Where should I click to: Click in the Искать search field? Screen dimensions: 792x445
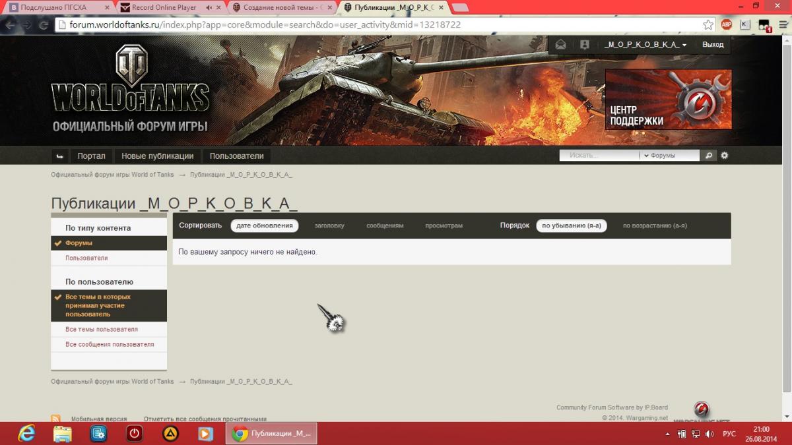click(599, 156)
